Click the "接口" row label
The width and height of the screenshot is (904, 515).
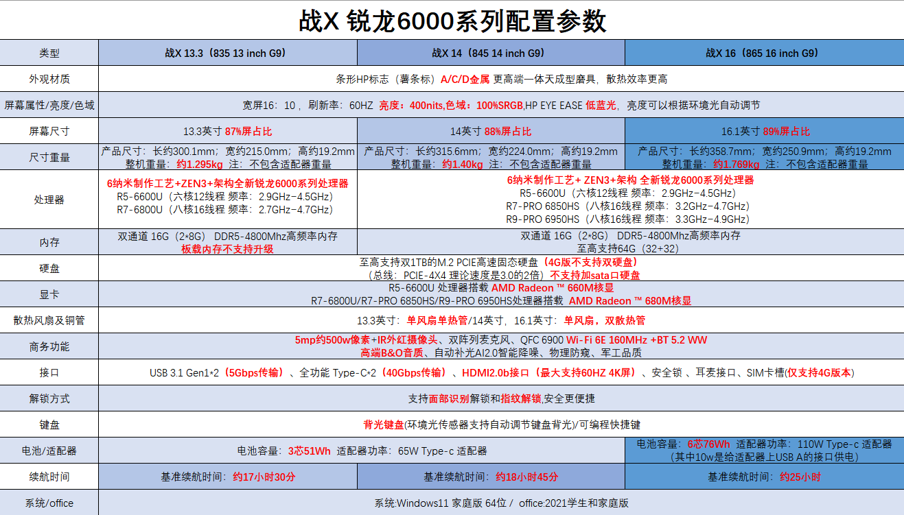coord(49,372)
